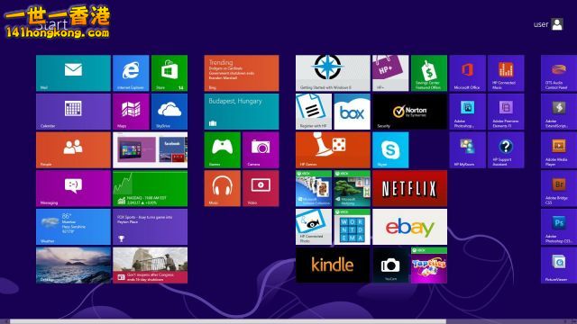The width and height of the screenshot is (577, 324).
Task: Open Savings Center Featured Offers tile
Action: (429, 73)
